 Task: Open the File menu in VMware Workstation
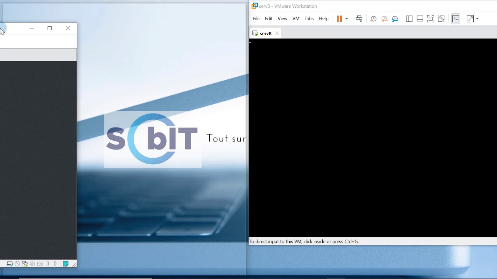[256, 19]
